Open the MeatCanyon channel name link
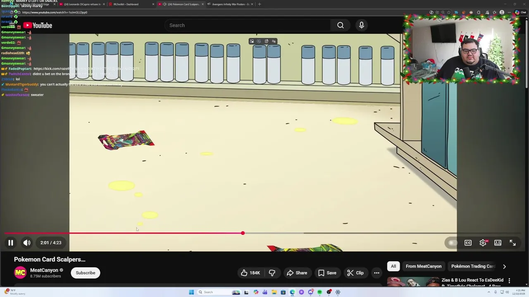Viewport: 529px width, 297px height. point(44,270)
